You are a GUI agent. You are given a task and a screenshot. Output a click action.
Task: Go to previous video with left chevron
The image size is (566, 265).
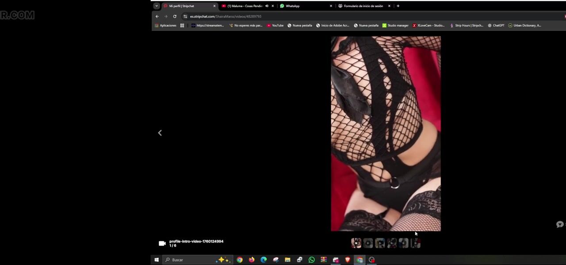pyautogui.click(x=160, y=133)
